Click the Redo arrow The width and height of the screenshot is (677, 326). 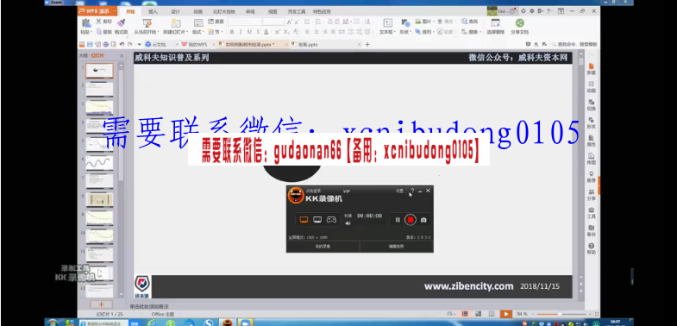coord(130,45)
